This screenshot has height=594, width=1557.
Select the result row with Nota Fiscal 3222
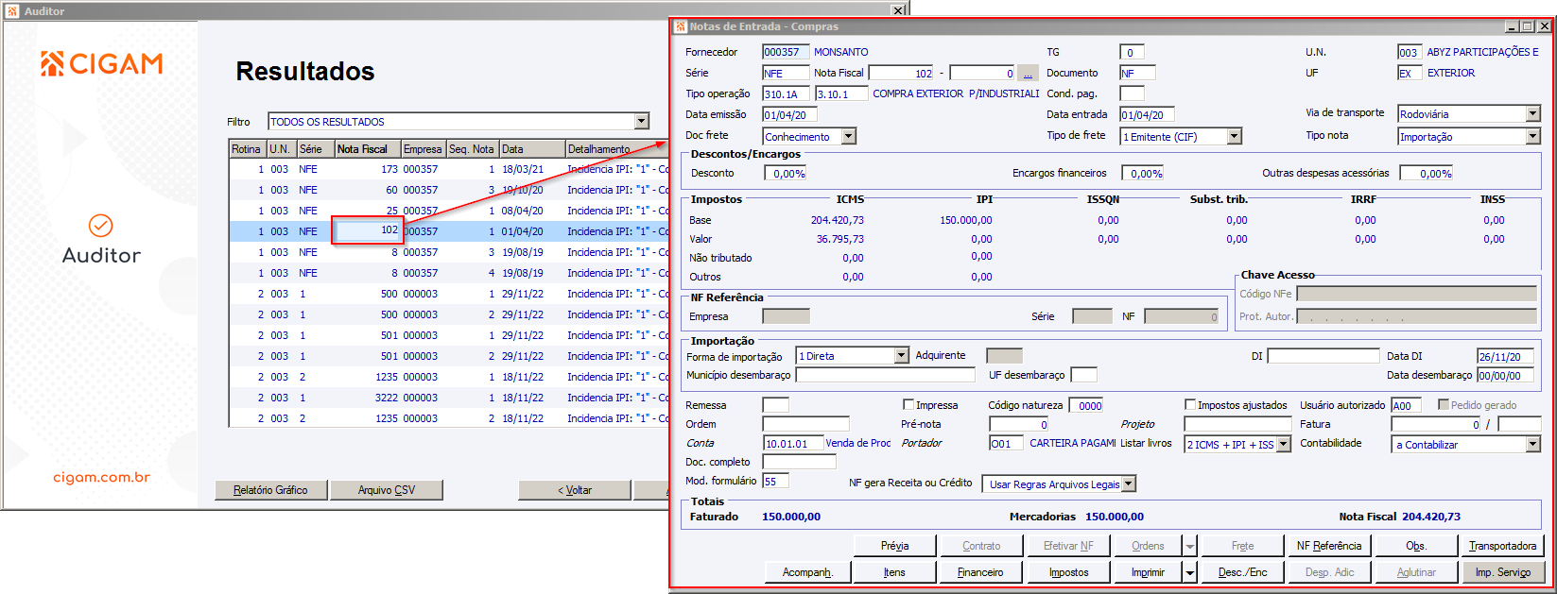pyautogui.click(x=386, y=398)
